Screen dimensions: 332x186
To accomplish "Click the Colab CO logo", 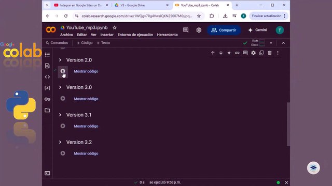I will point(51,30).
